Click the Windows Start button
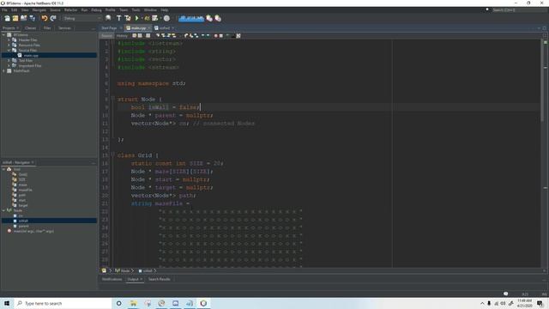The width and height of the screenshot is (549, 309). pyautogui.click(x=7, y=303)
